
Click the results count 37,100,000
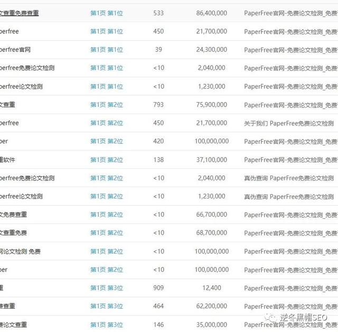coord(211,160)
